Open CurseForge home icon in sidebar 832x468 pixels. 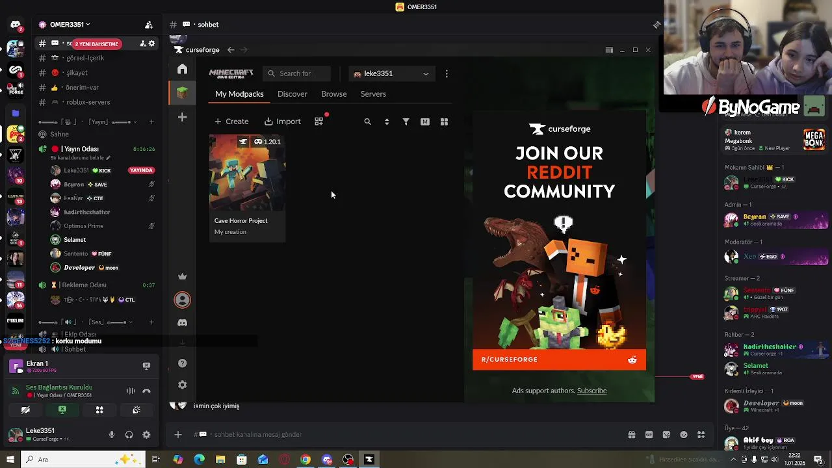pyautogui.click(x=183, y=69)
